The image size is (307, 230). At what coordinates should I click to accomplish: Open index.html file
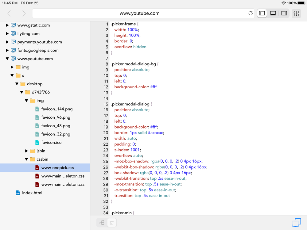tap(32, 193)
